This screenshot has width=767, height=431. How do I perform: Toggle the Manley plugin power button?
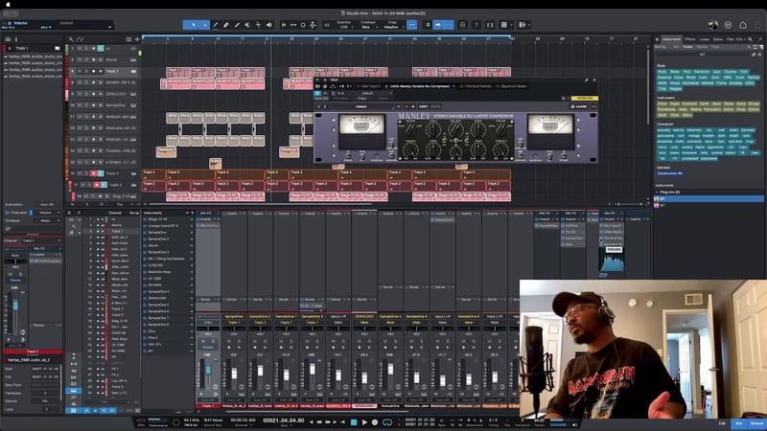(x=317, y=93)
